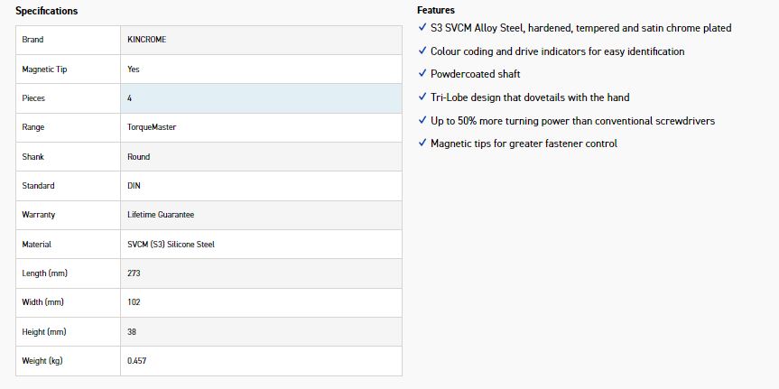
Task: Click the TorqueMaster range value
Action: pos(152,127)
